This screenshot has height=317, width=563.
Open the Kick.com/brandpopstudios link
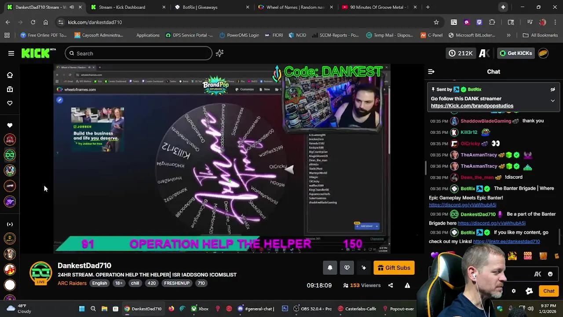click(x=472, y=106)
